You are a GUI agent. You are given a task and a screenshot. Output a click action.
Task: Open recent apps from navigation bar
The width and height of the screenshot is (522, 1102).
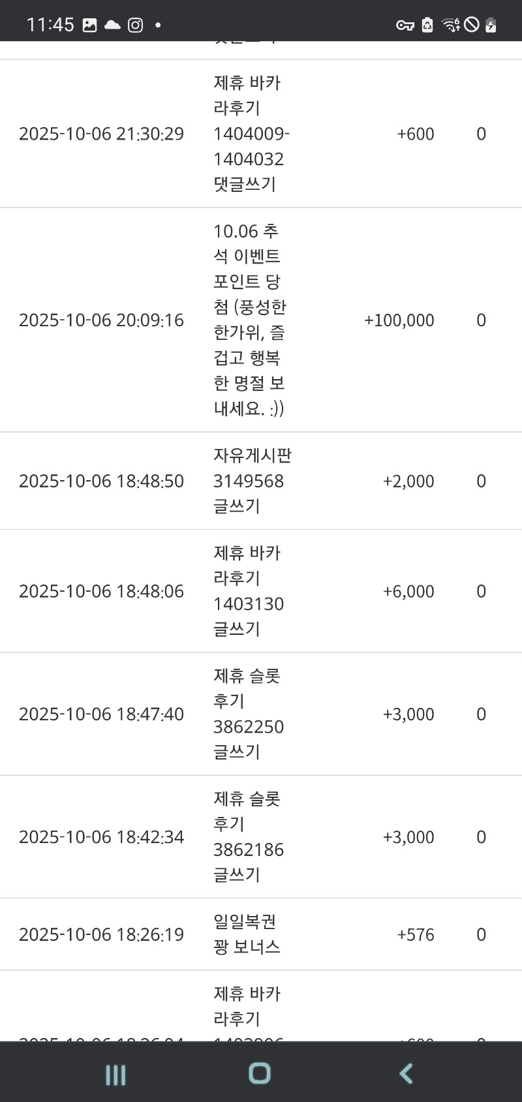(115, 1074)
